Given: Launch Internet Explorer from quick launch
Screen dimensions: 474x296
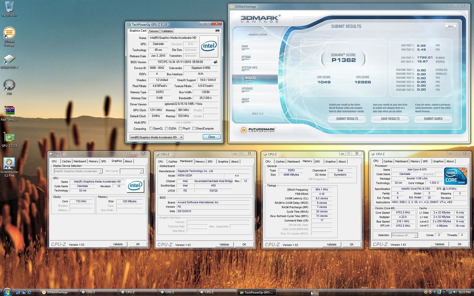Looking at the screenshot, I should tap(29, 292).
